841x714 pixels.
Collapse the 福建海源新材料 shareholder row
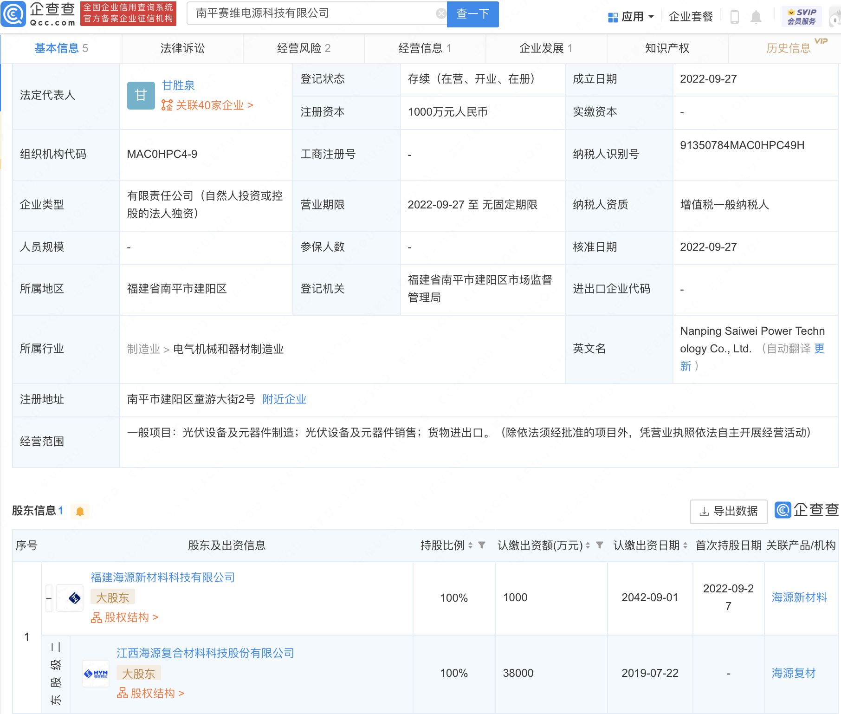[x=49, y=598]
